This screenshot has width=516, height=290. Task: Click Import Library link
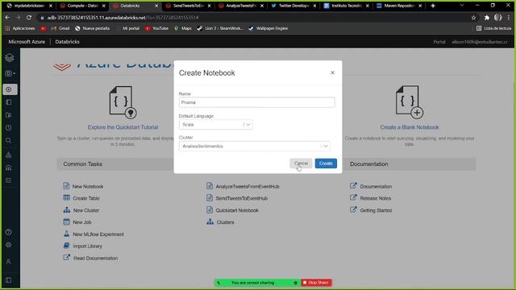pyautogui.click(x=88, y=246)
